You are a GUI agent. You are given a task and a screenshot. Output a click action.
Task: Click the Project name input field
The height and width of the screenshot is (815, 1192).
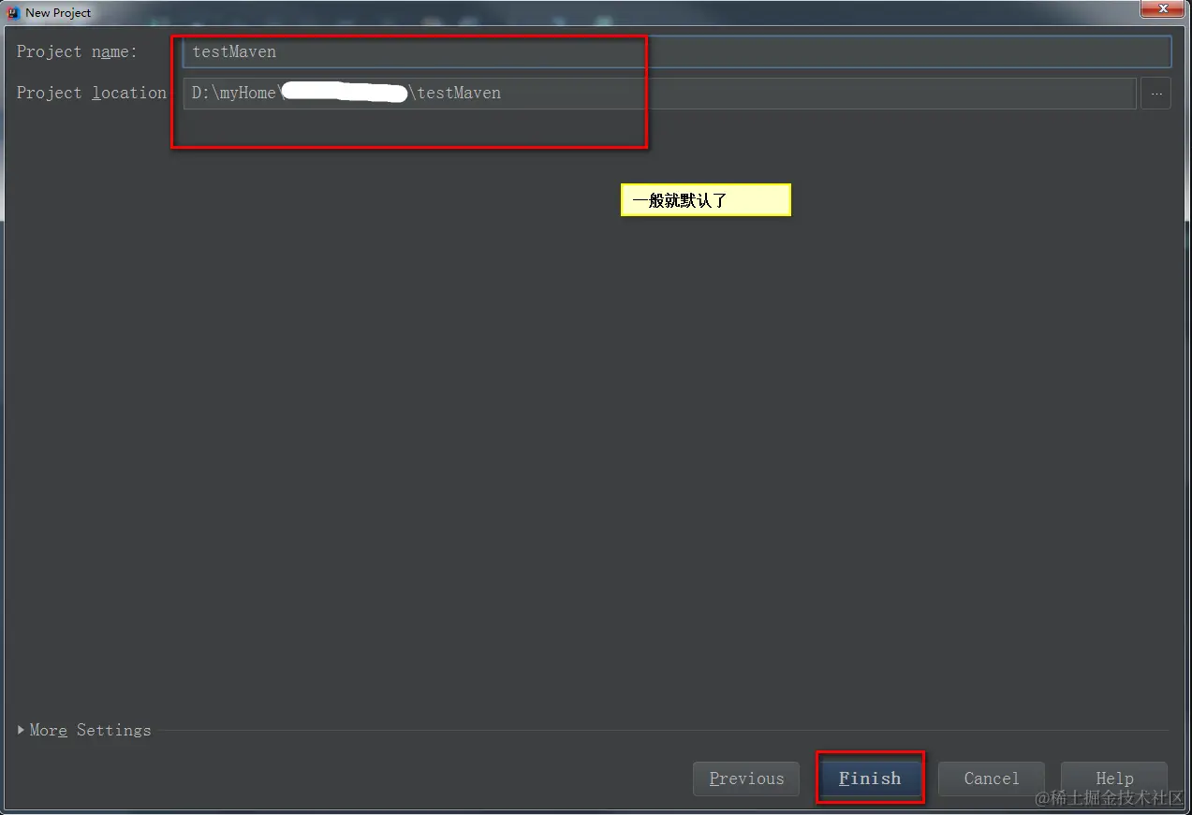pyautogui.click(x=677, y=51)
